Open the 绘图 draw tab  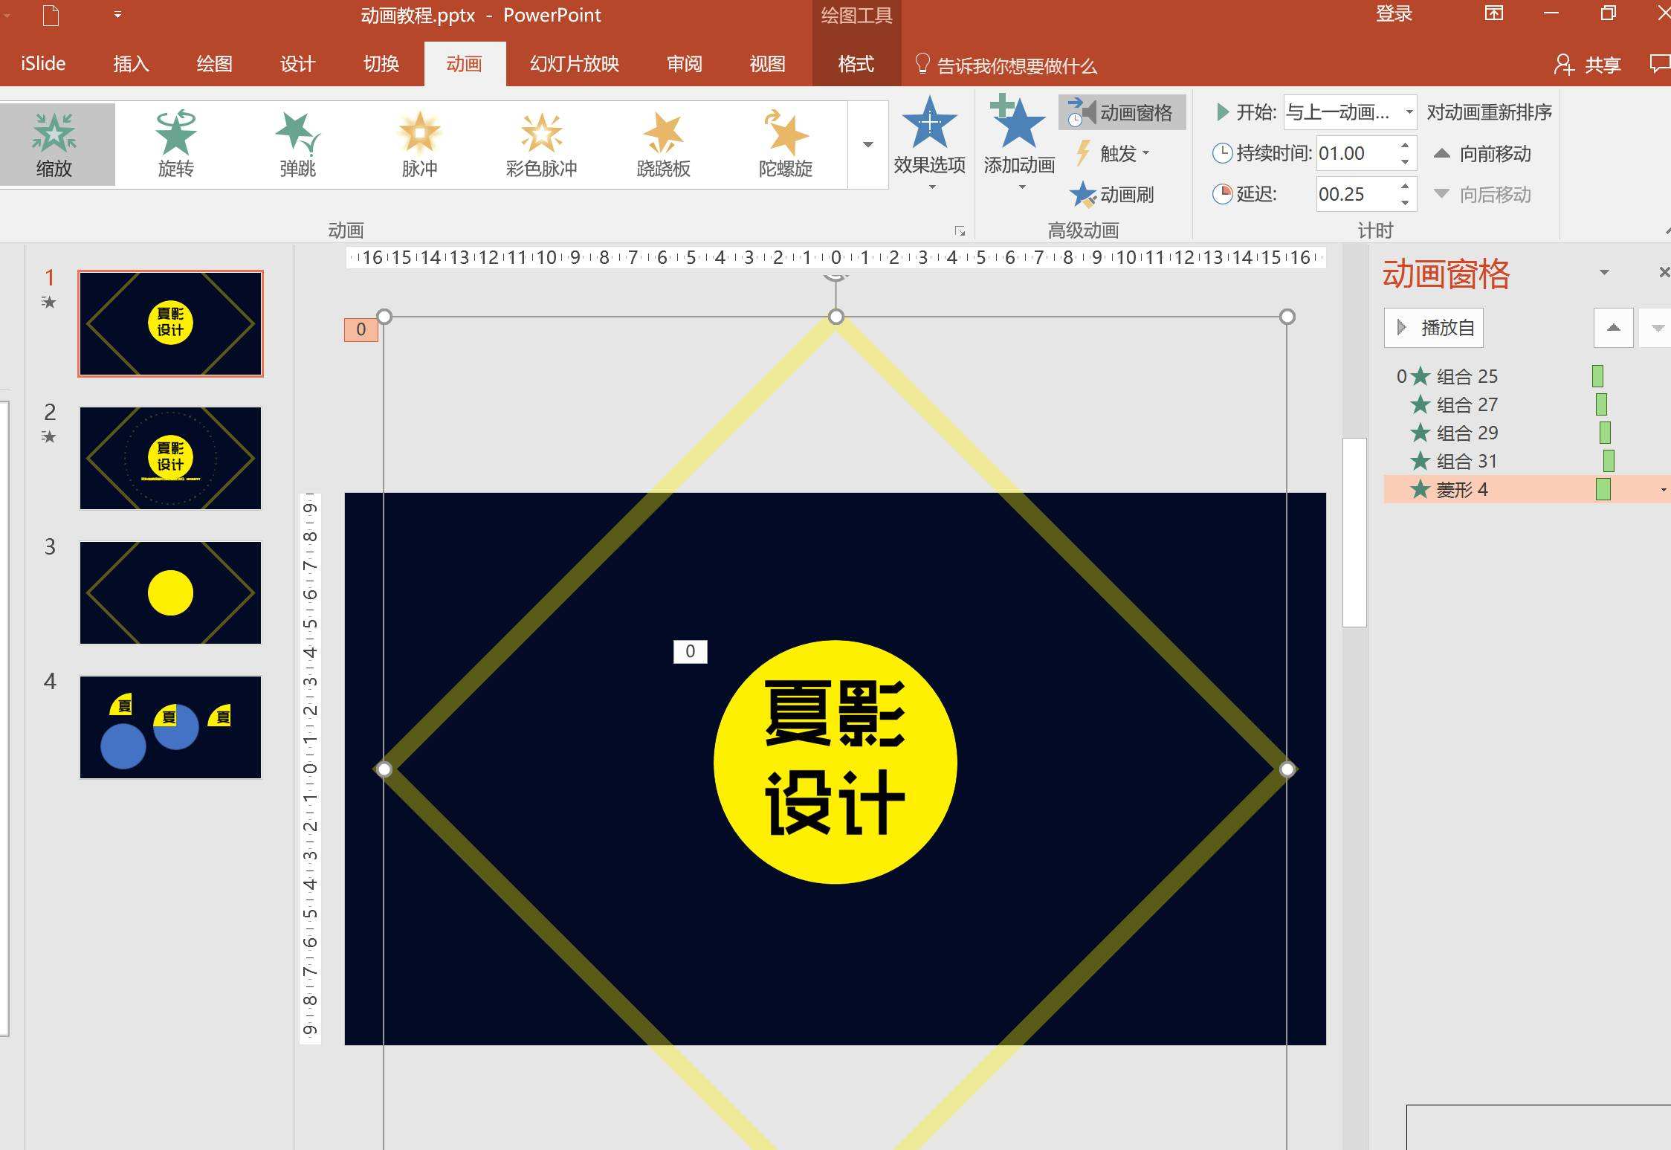[214, 64]
